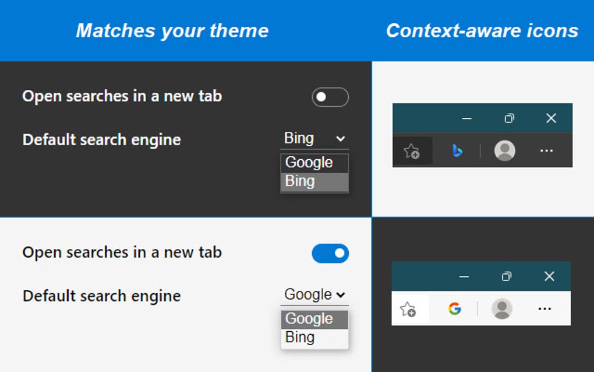The image size is (594, 372).
Task: Open the light panel's Google search engine dropdown
Action: (314, 295)
